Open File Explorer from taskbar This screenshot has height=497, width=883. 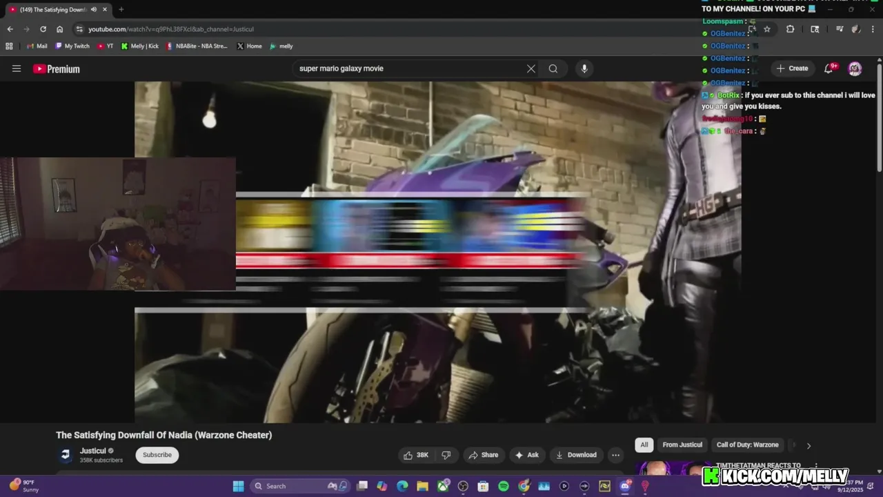click(422, 486)
